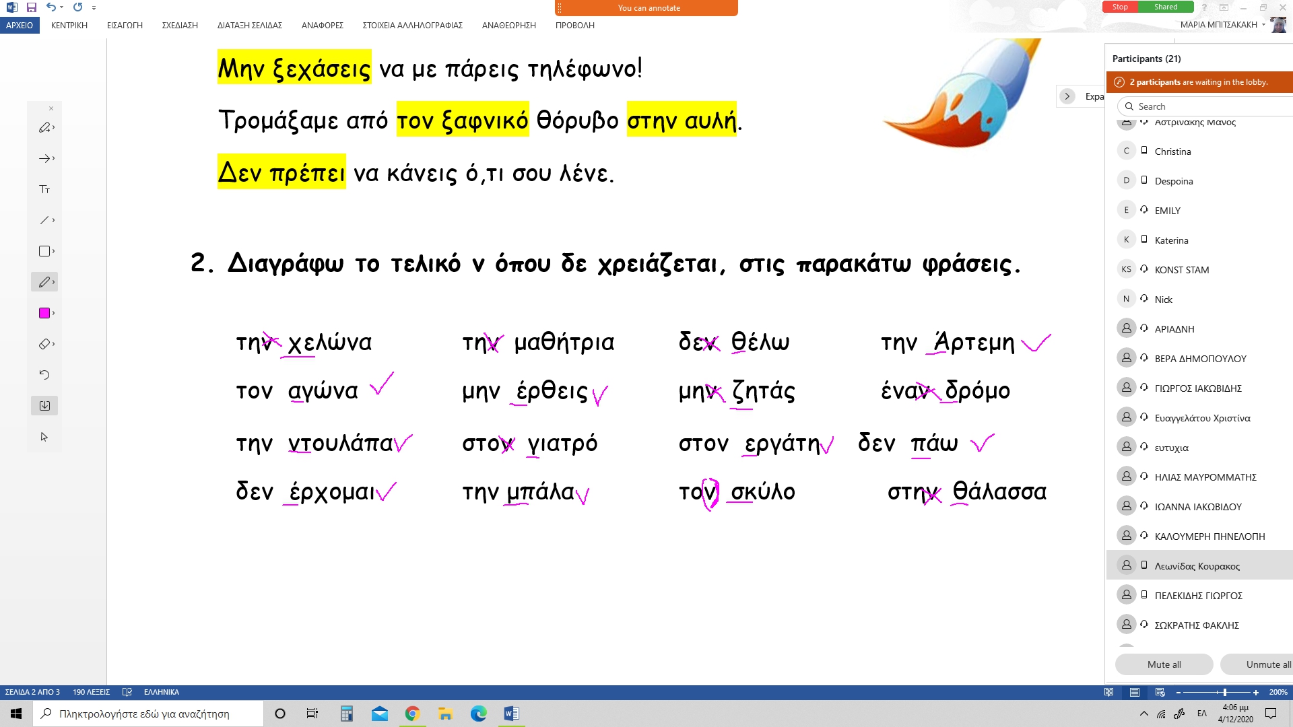The height and width of the screenshot is (727, 1293).
Task: Switch to the mouse pointer tool
Action: click(44, 437)
